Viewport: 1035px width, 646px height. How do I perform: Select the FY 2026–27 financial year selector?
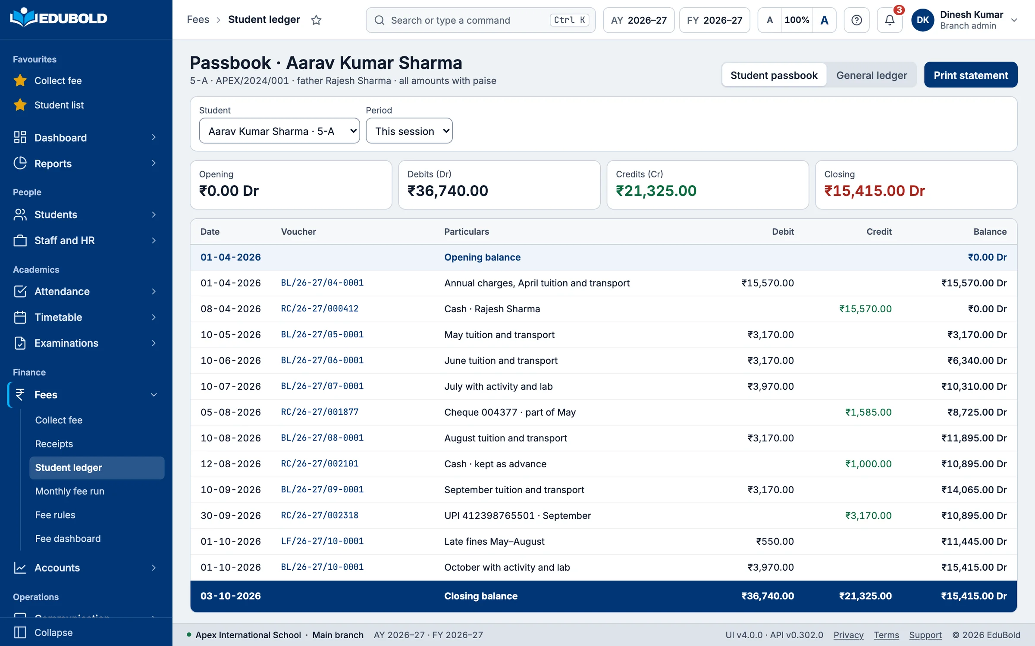click(x=715, y=20)
